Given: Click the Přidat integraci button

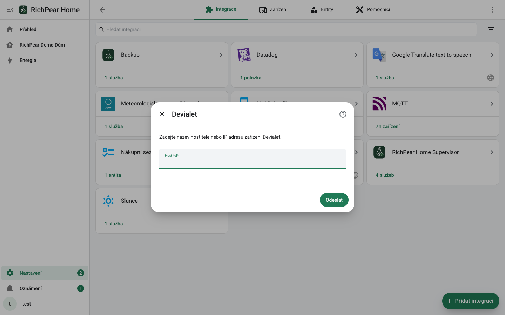Looking at the screenshot, I should tap(471, 301).
